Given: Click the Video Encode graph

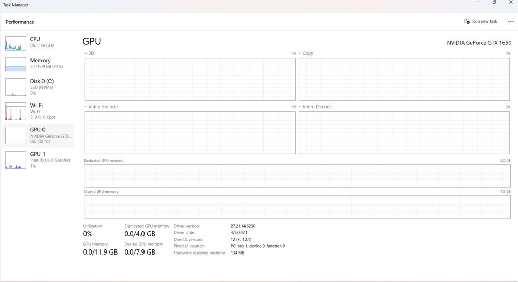Looking at the screenshot, I should tap(190, 132).
